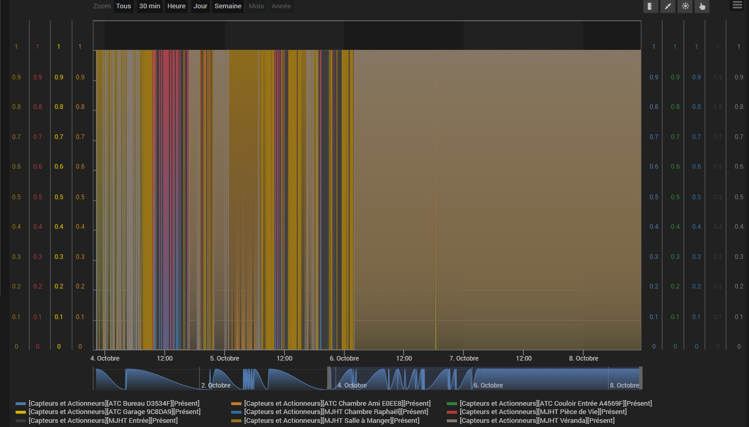Click the pointing hand icon
Viewport: 749px width, 427px height.
point(702,6)
